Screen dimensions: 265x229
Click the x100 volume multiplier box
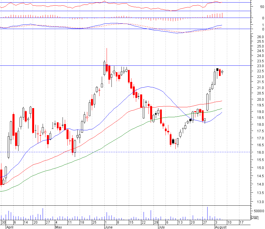click(254, 218)
